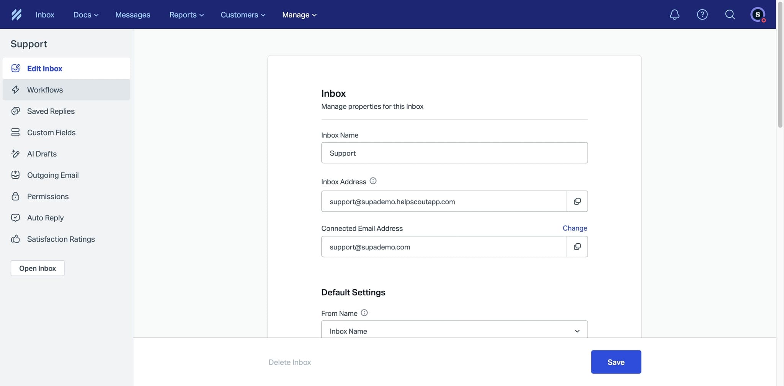This screenshot has width=784, height=386.
Task: Select the Satisfaction Ratings thumbs-up icon
Action: click(15, 239)
